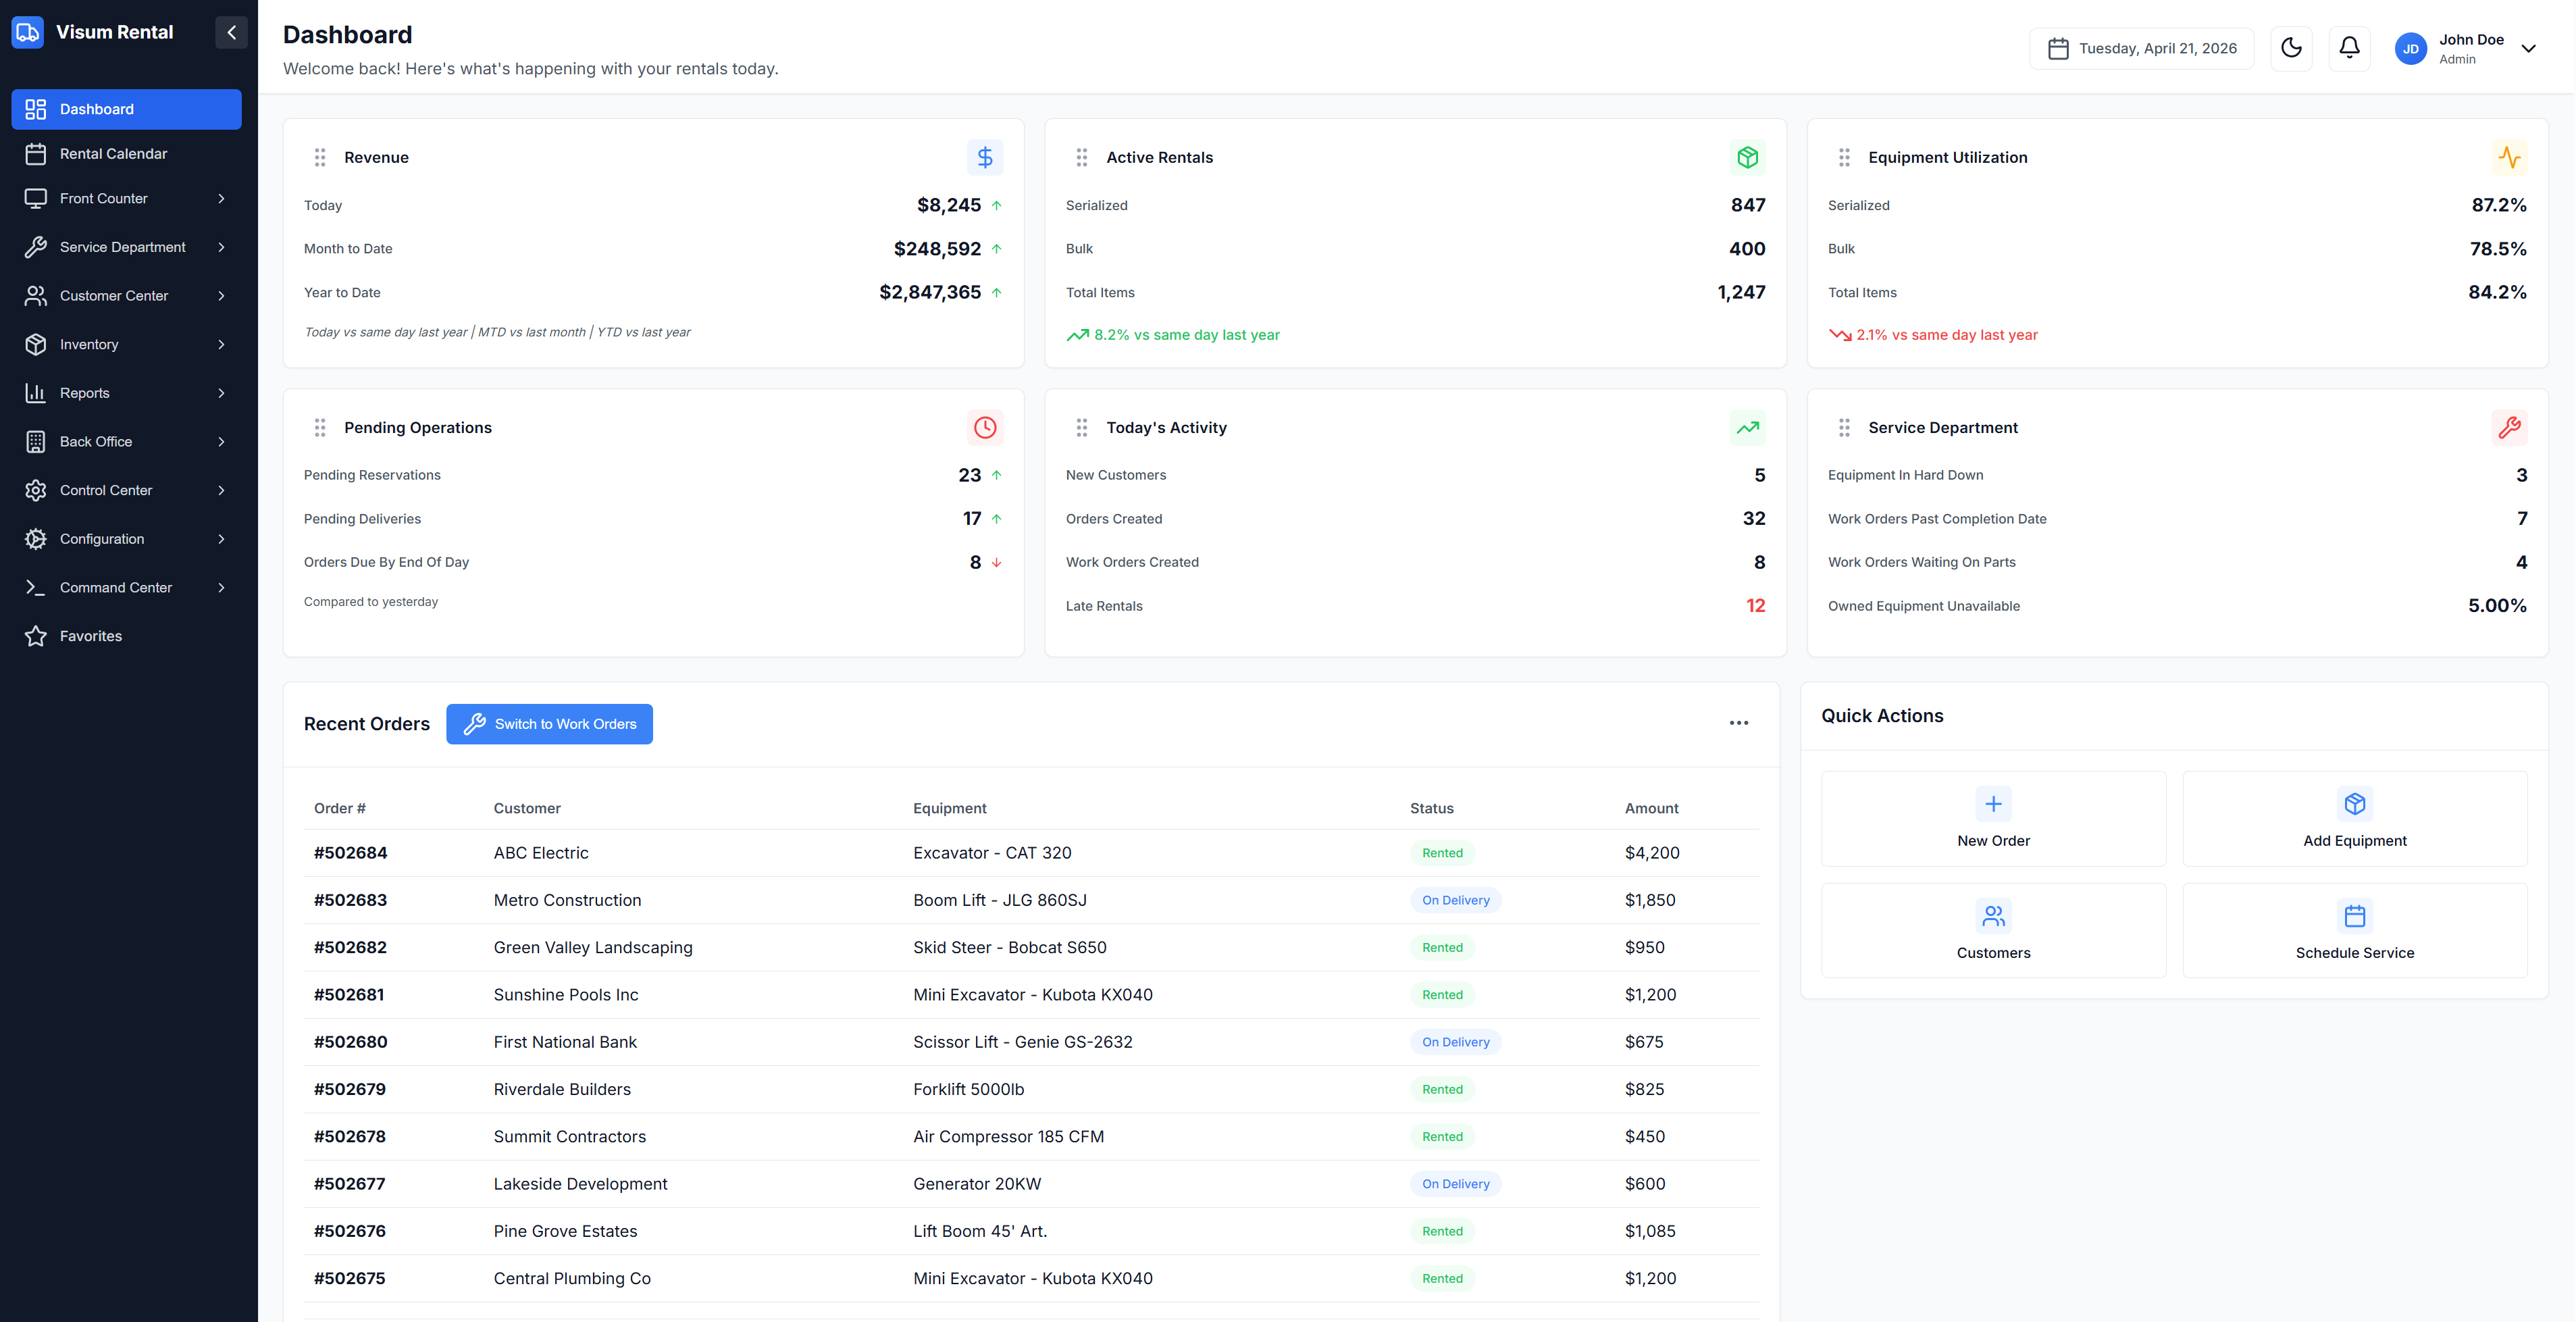Click the Service Department wrench icon

click(2509, 427)
